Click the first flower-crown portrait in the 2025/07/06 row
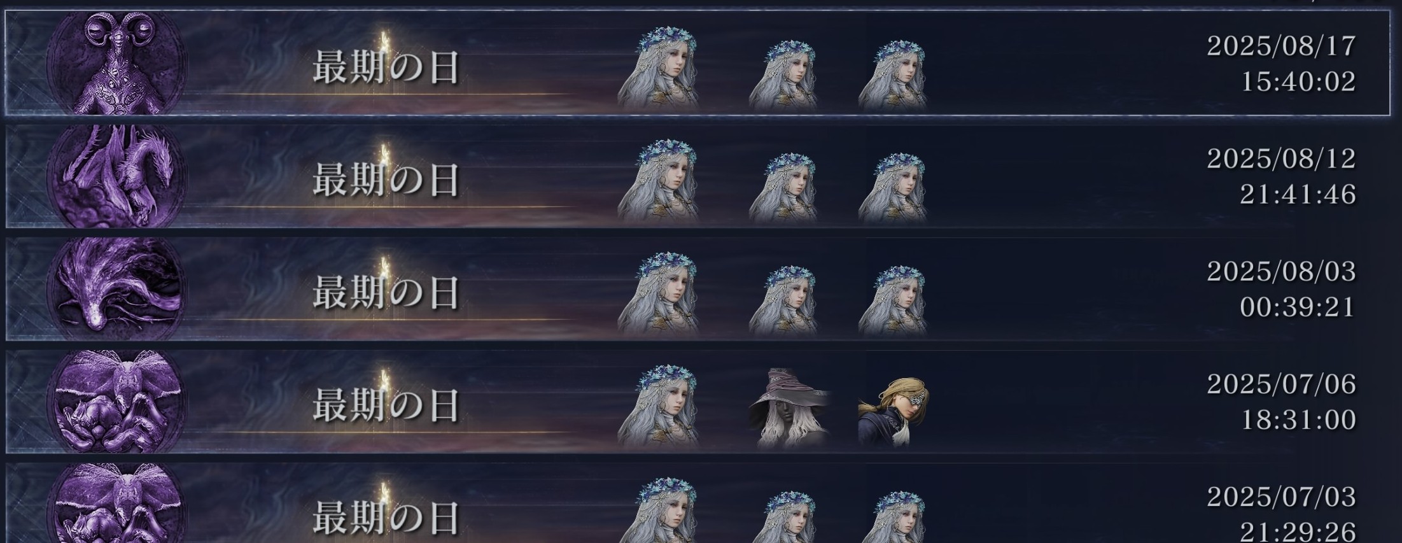The image size is (1402, 543). pyautogui.click(x=658, y=407)
